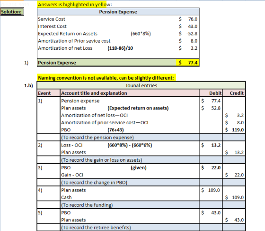The image size is (265, 231).
Task: Click the (118-86)/10 formula note
Action: click(120, 48)
